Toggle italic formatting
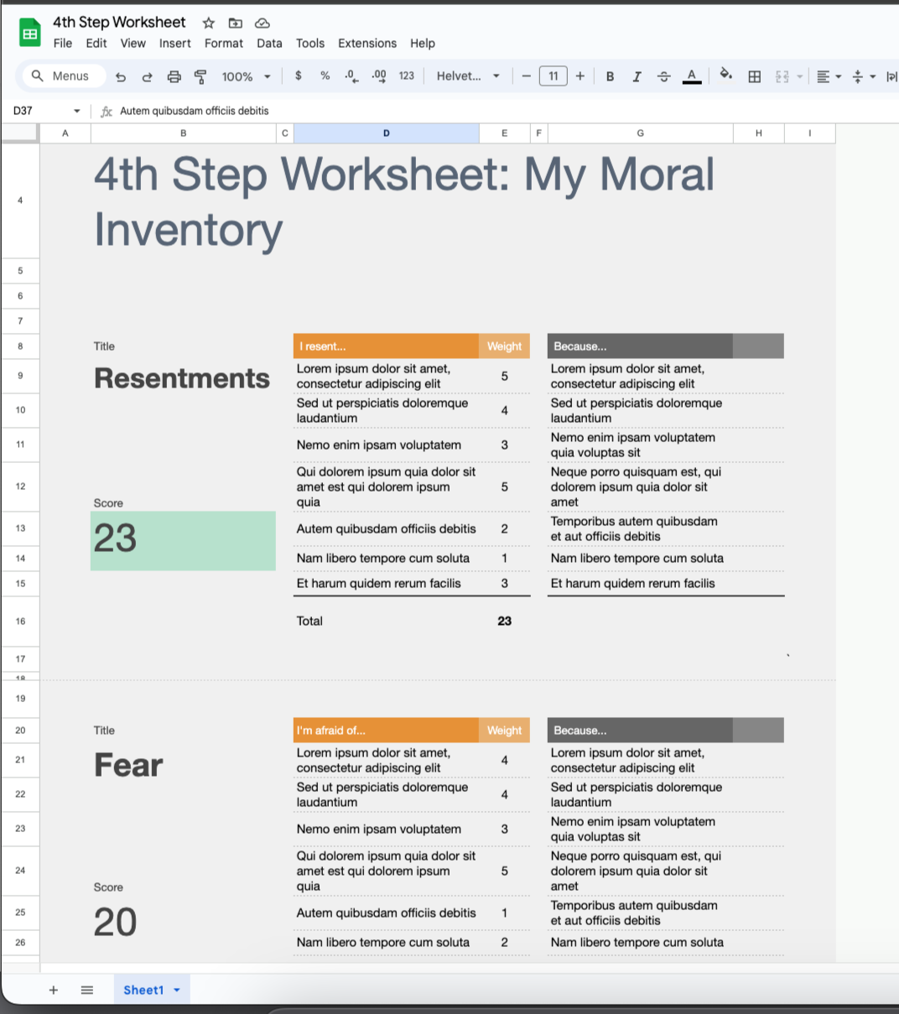Viewport: 899px width, 1014px height. point(637,75)
